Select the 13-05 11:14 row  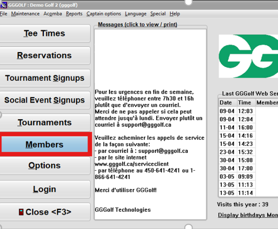click(x=248, y=193)
